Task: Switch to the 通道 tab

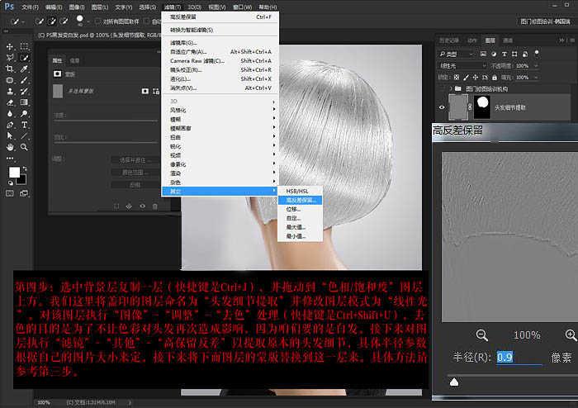Action: point(508,40)
